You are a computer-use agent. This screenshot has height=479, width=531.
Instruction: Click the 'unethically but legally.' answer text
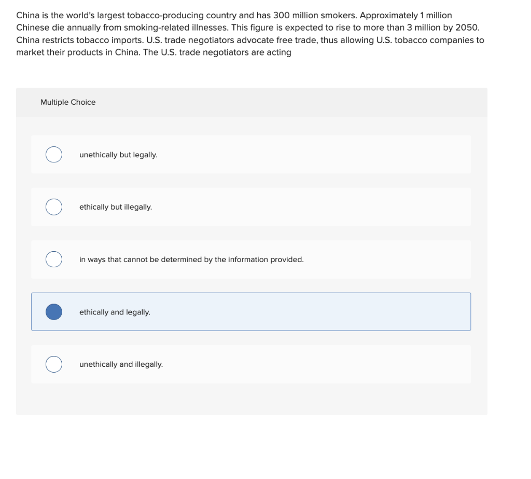[x=118, y=155]
